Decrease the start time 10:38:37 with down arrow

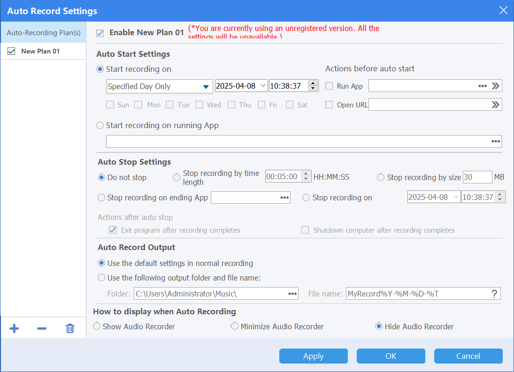pos(313,88)
